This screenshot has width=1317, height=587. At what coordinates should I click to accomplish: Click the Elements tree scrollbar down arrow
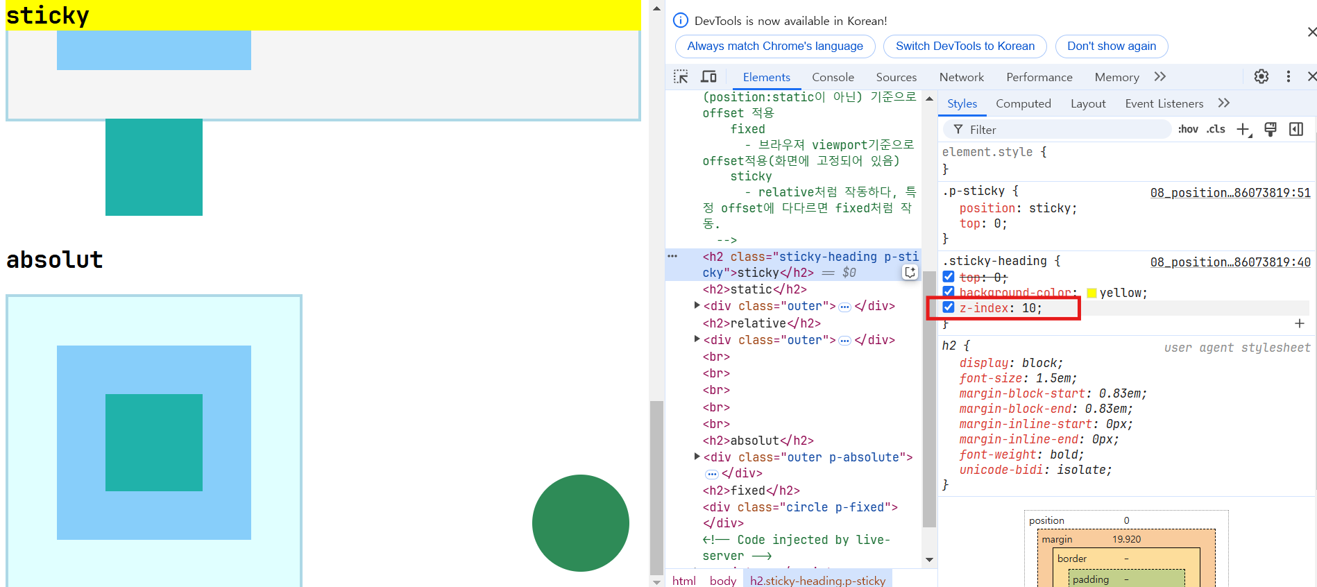(x=929, y=559)
